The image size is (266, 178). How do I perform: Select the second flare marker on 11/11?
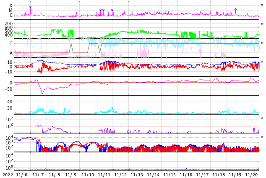point(104,10)
